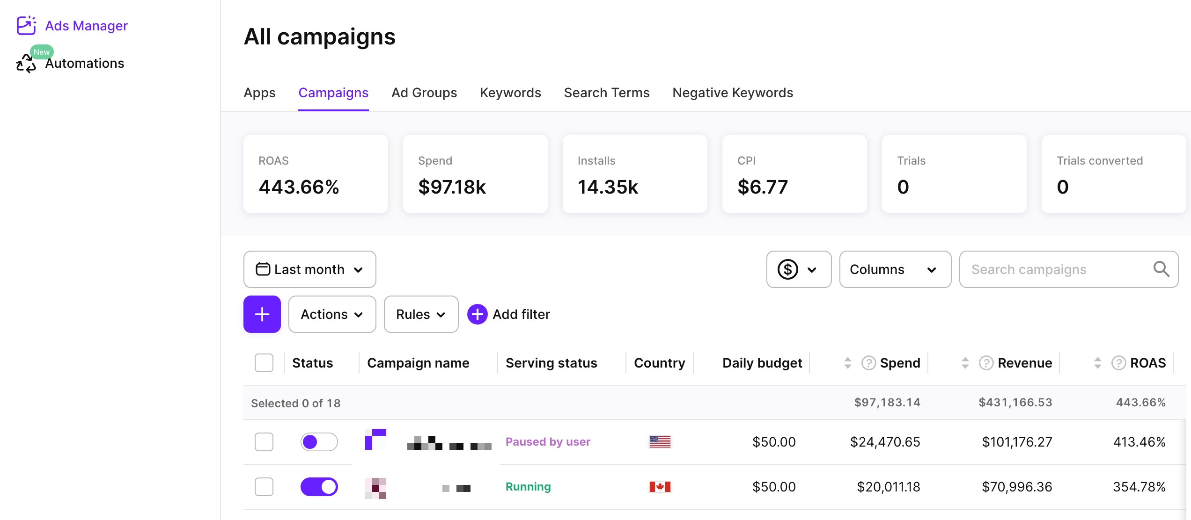Viewport: 1191px width, 520px height.
Task: Expand the Rules dropdown
Action: pyautogui.click(x=420, y=314)
